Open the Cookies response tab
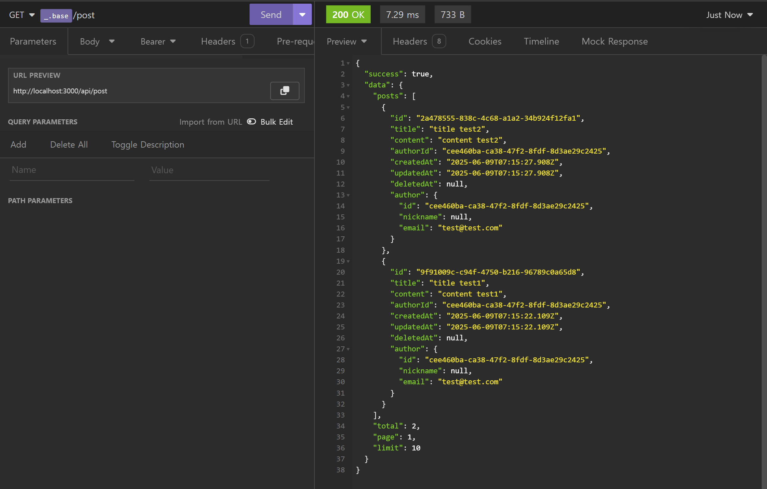The width and height of the screenshot is (767, 489). point(484,42)
